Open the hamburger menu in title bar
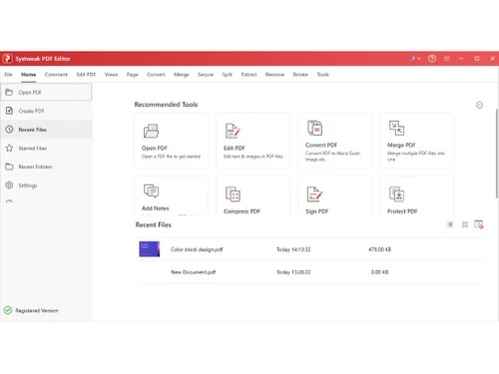This screenshot has height=374, width=499. (447, 59)
